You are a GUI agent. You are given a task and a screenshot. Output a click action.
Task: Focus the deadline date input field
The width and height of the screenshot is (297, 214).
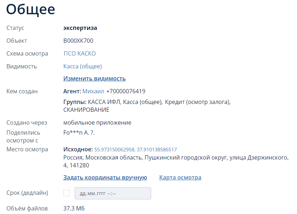point(112,193)
